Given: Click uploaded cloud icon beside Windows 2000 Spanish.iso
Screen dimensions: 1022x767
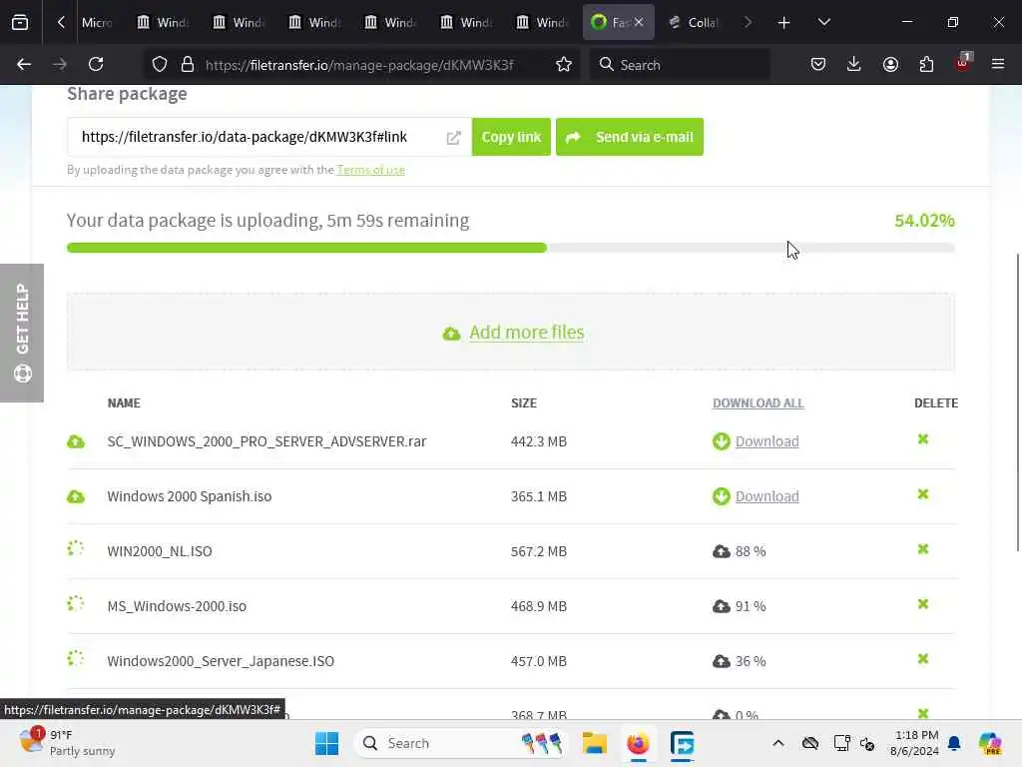Looking at the screenshot, I should click(x=76, y=496).
